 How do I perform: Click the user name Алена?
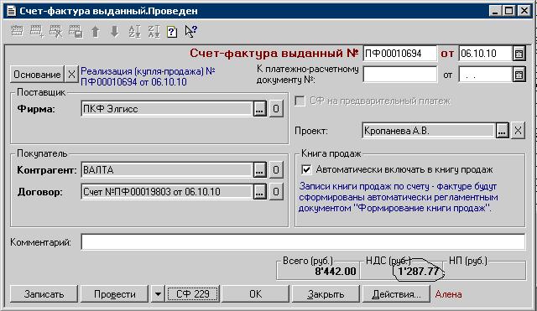pos(448,294)
